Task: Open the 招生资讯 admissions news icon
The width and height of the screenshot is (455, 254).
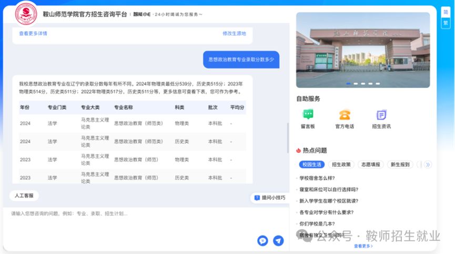Action: click(x=381, y=115)
